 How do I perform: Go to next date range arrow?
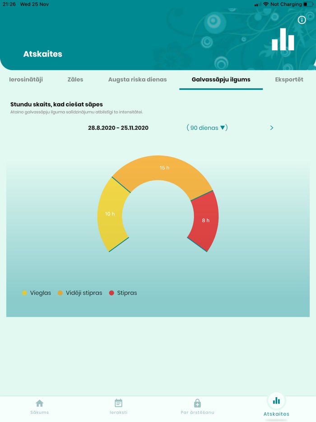tap(272, 128)
